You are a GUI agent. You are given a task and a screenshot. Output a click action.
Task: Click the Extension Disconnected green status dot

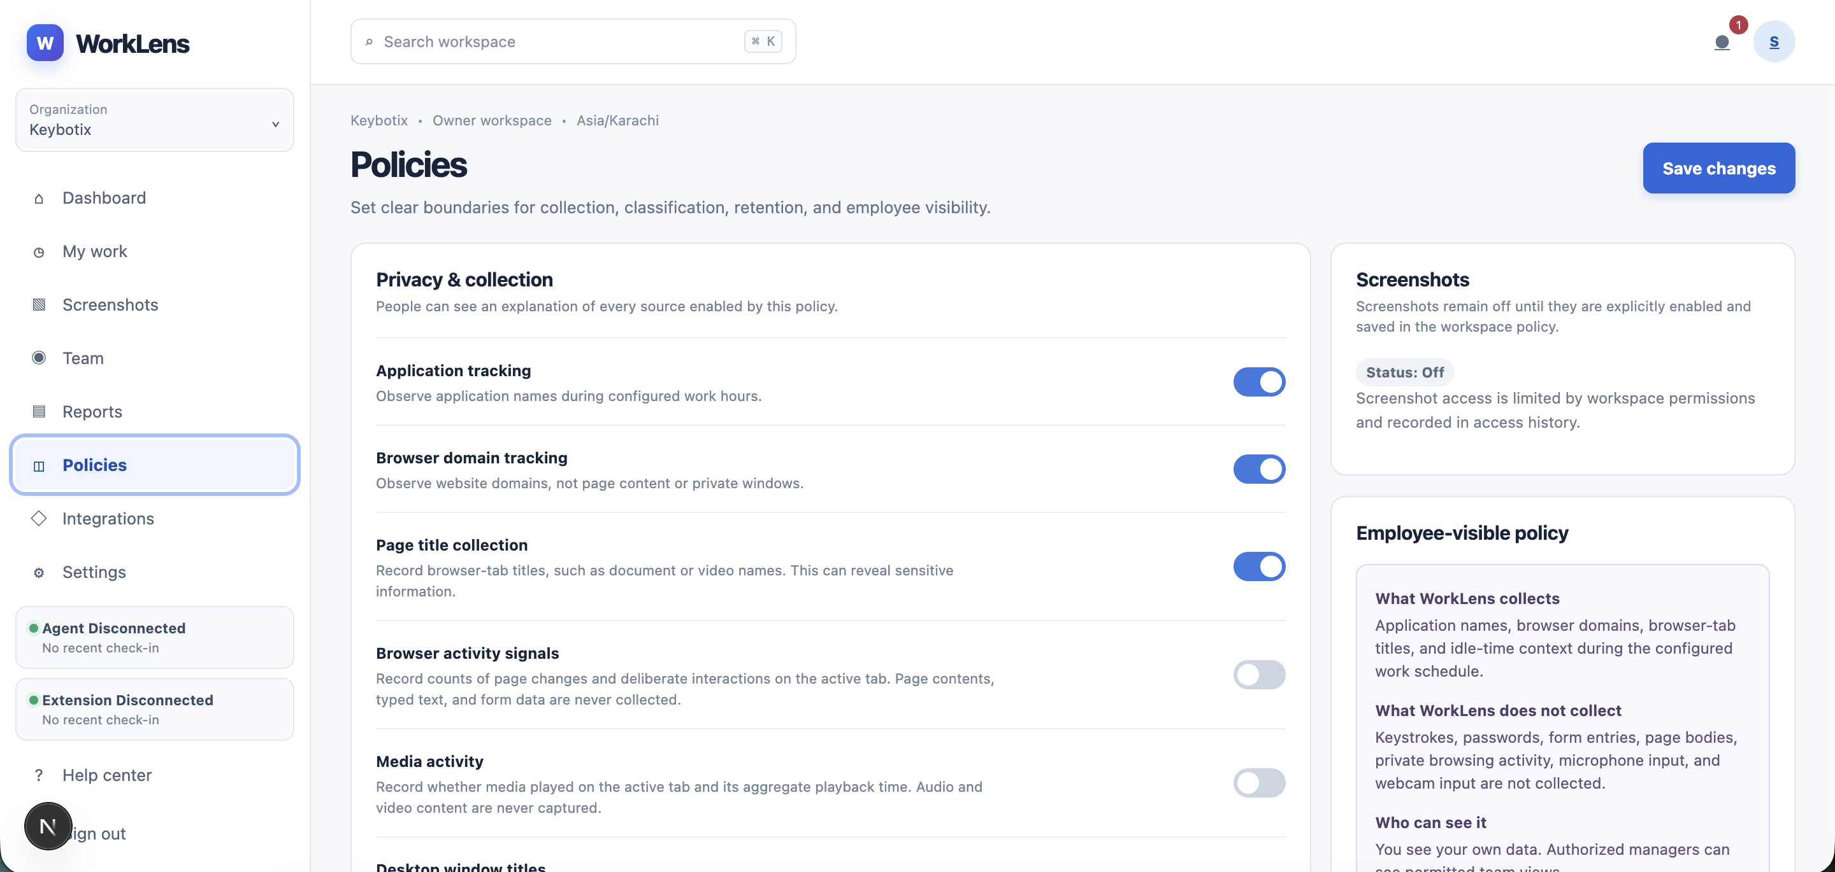click(x=34, y=700)
